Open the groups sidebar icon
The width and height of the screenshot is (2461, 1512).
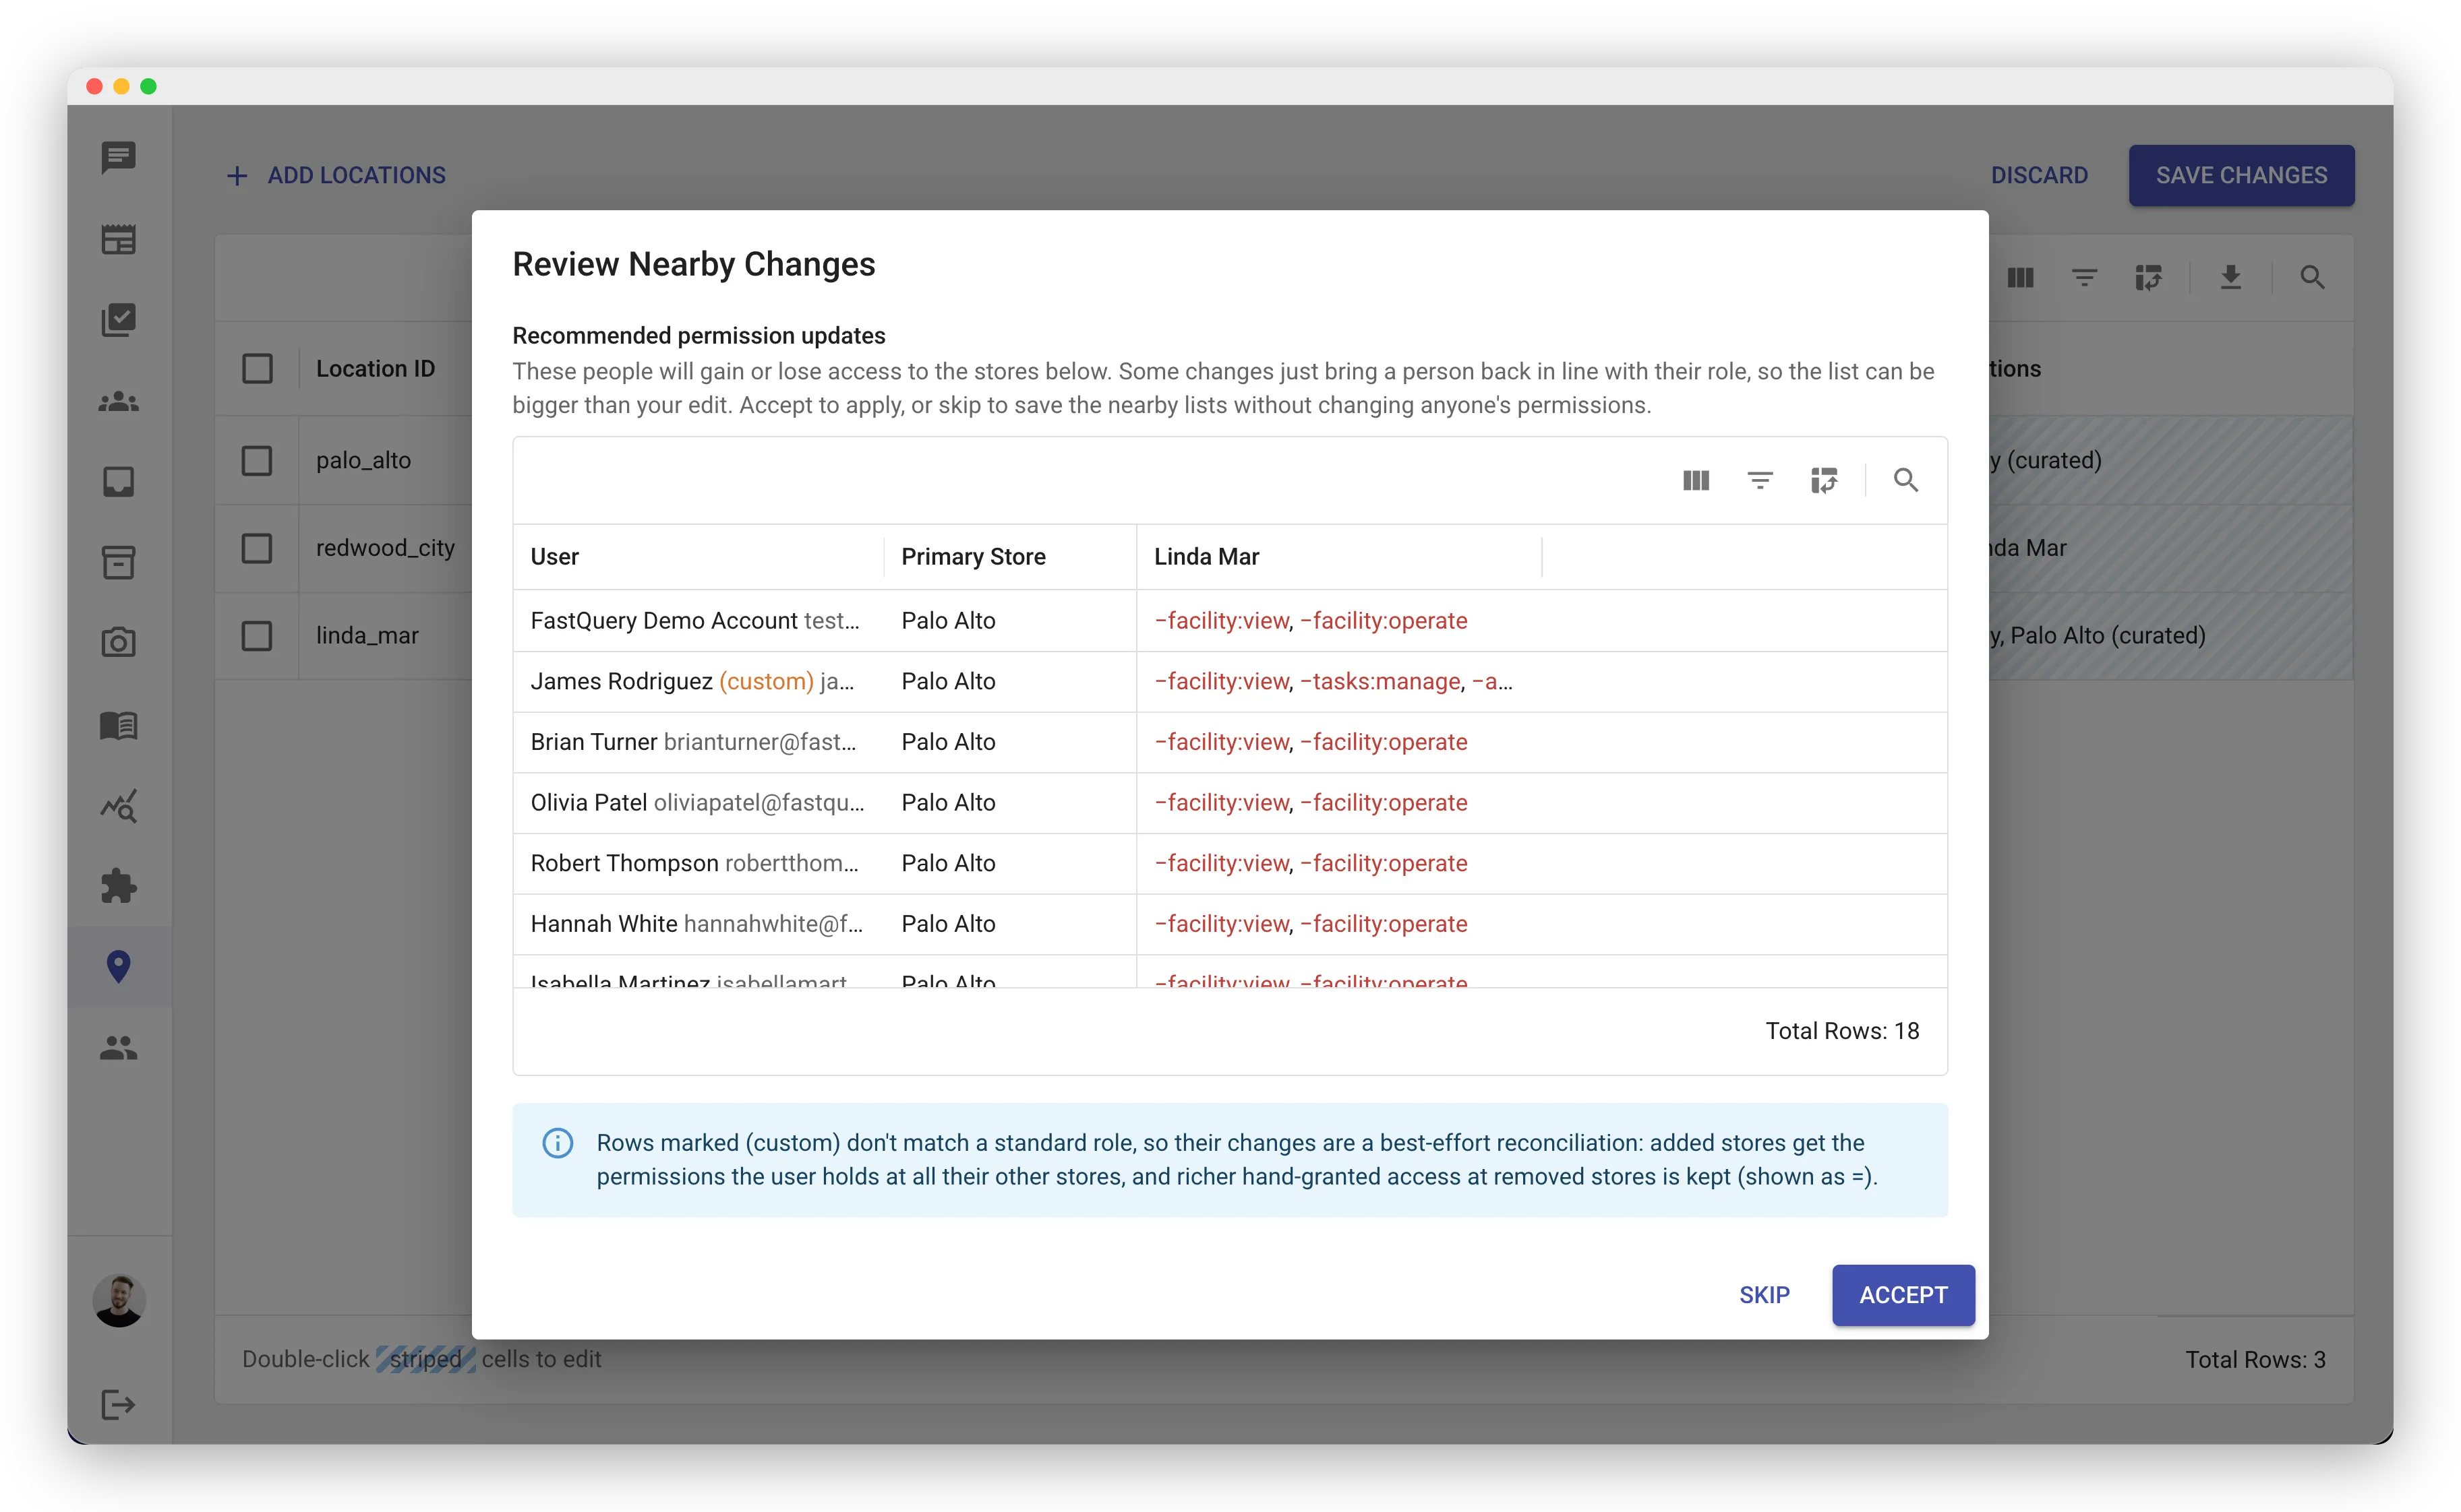click(x=118, y=401)
